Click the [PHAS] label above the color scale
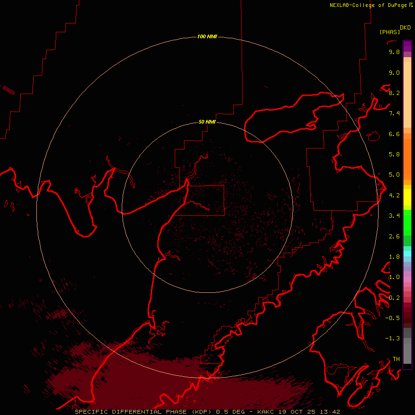 [x=390, y=32]
